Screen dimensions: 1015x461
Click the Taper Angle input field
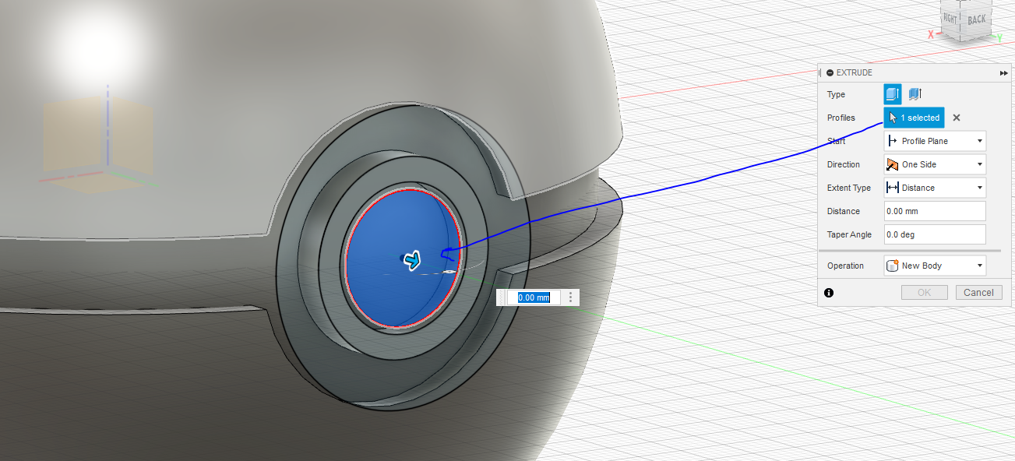pos(935,234)
